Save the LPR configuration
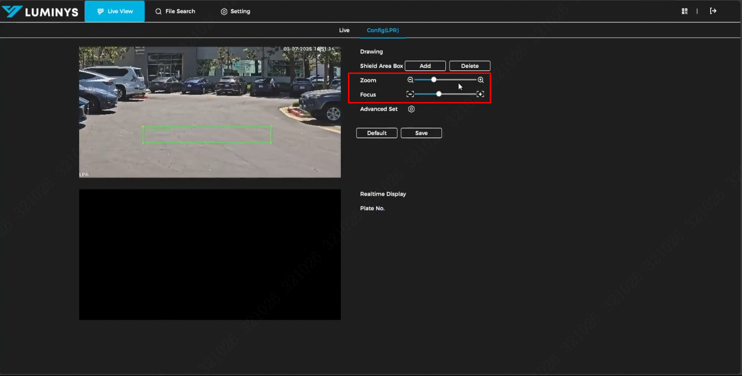The width and height of the screenshot is (742, 376). (x=421, y=133)
